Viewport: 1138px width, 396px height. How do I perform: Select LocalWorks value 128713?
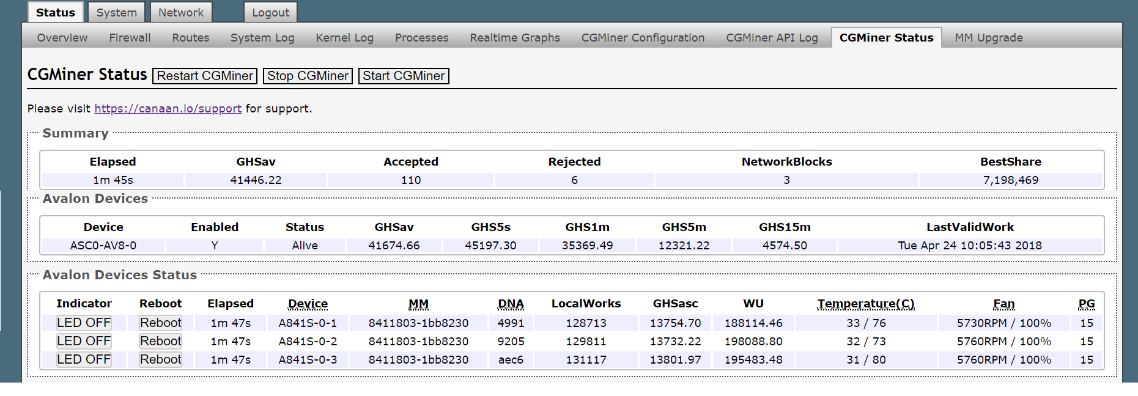pyautogui.click(x=586, y=323)
